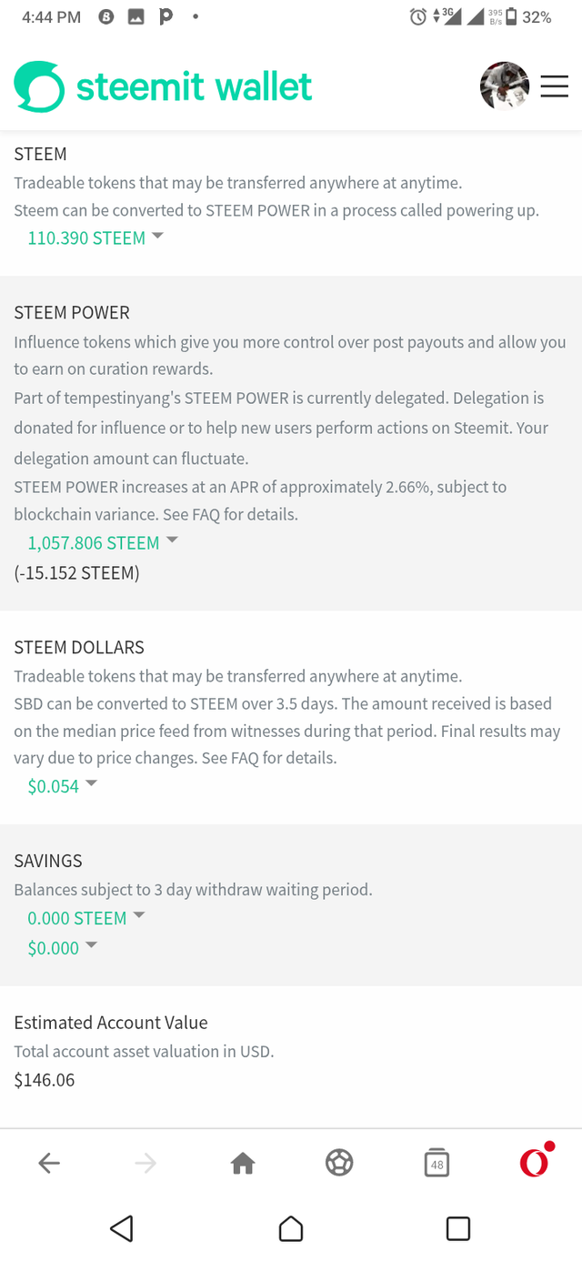Tap the user profile avatar
Viewport: 582px width, 1262px height.
[x=504, y=86]
